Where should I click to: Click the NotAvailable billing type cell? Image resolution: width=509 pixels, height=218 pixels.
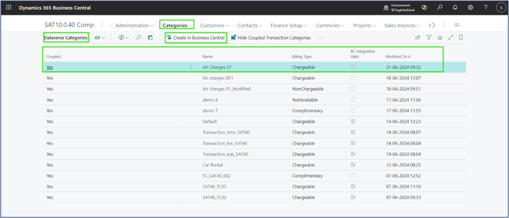(x=305, y=100)
